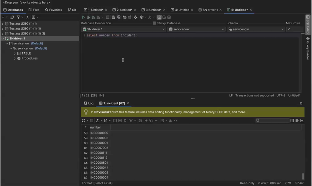Switch to the Files tab
This screenshot has height=186, width=312.
click(x=34, y=10)
